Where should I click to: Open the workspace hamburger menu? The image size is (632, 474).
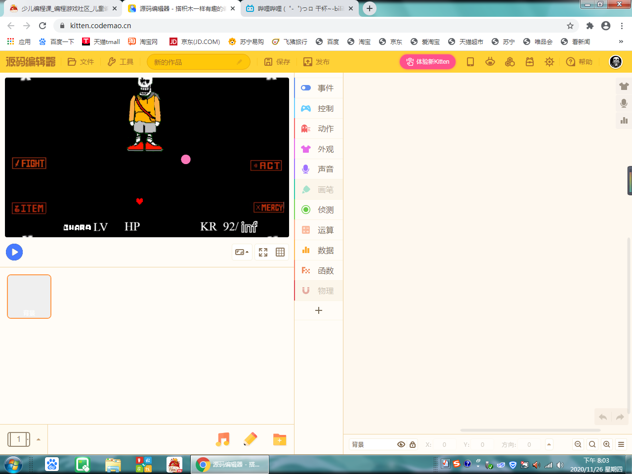pos(622,444)
